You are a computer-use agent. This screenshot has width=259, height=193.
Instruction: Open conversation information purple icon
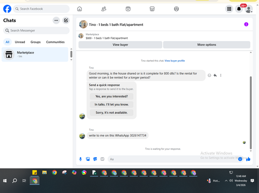point(246,24)
